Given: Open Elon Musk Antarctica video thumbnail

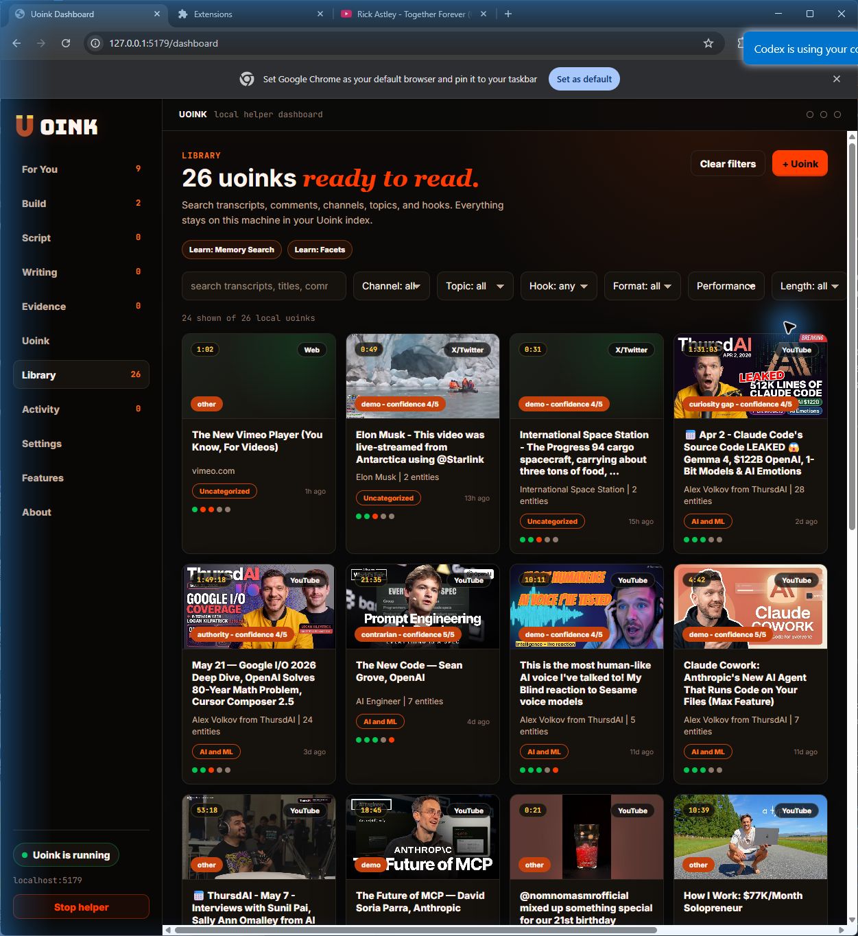Looking at the screenshot, I should pos(422,376).
